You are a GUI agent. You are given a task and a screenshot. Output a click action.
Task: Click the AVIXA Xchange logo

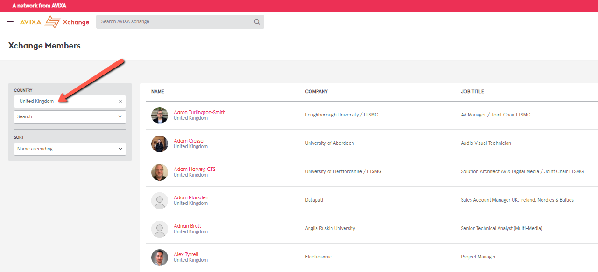54,22
